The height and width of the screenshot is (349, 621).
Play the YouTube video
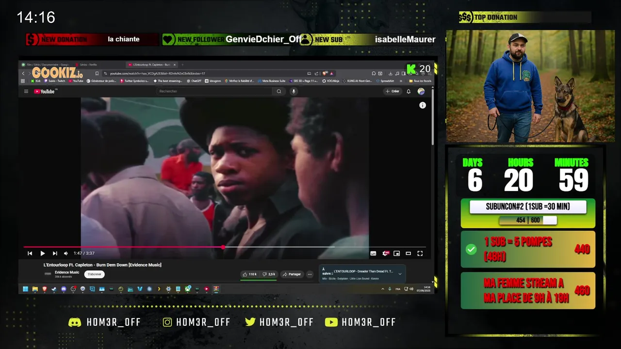42,253
